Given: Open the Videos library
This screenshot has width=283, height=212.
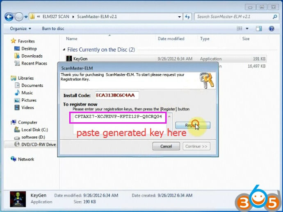Looking at the screenshot, I should tap(27, 108).
